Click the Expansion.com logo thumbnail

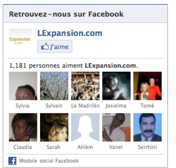pos(20,40)
